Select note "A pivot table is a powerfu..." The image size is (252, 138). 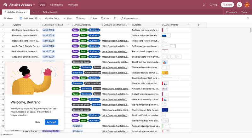(x=146, y=94)
